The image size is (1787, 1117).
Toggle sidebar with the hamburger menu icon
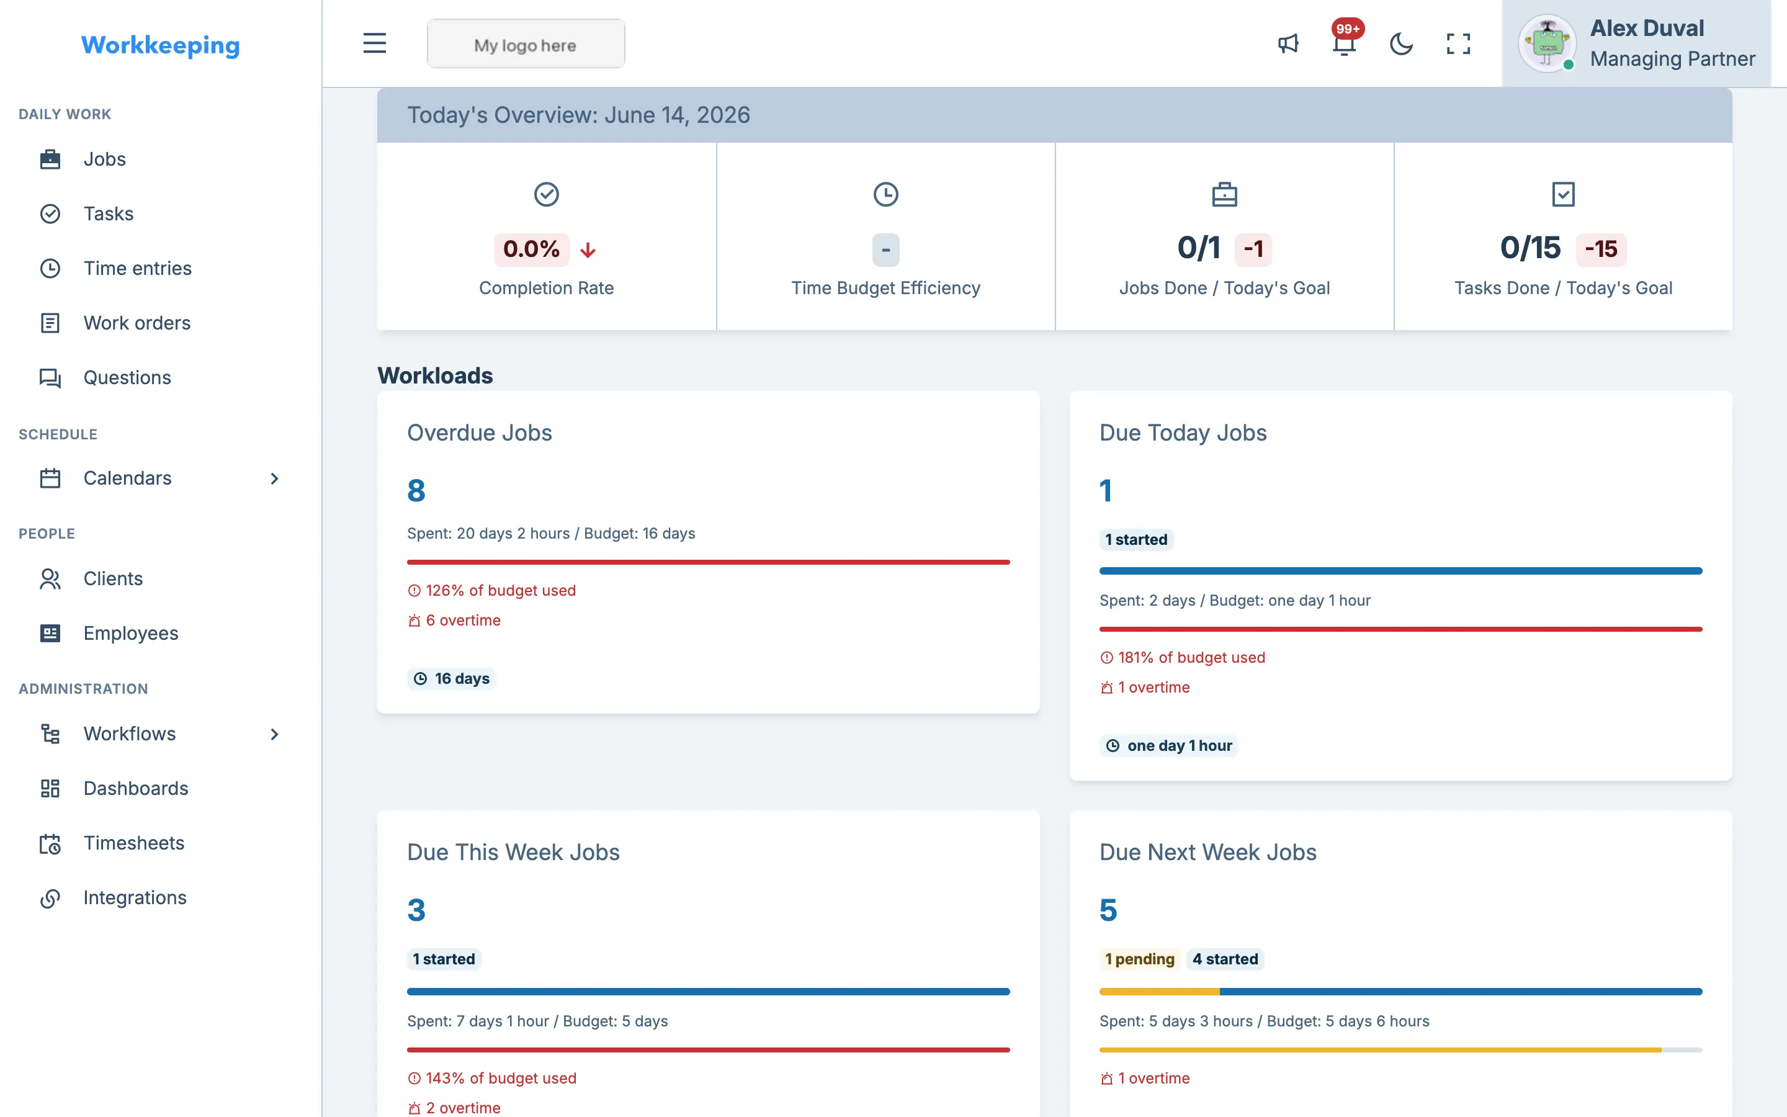(x=374, y=43)
